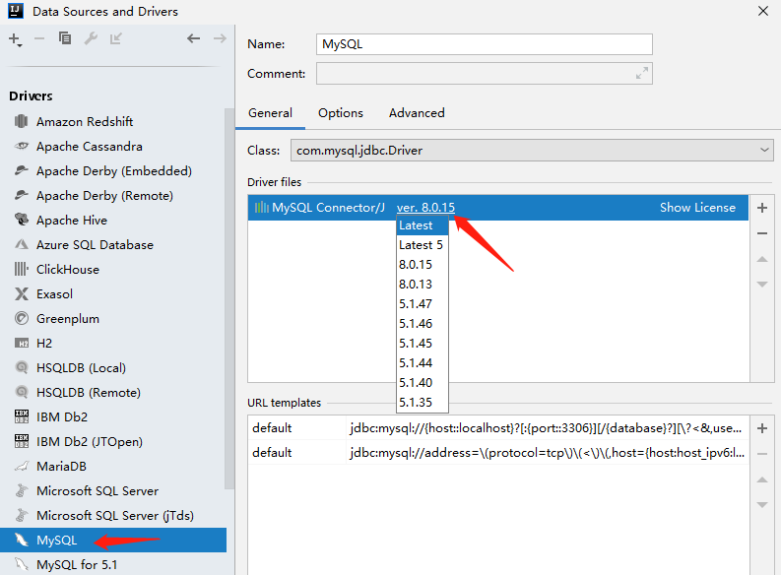Click the Azure SQL Database icon
Image resolution: width=781 pixels, height=575 pixels.
point(21,244)
